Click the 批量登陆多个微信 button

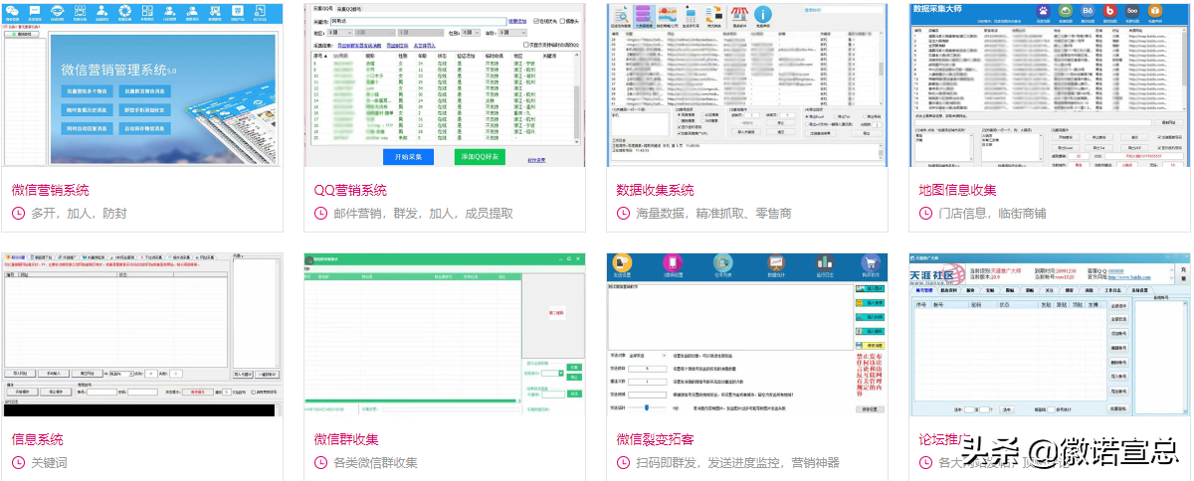(87, 91)
